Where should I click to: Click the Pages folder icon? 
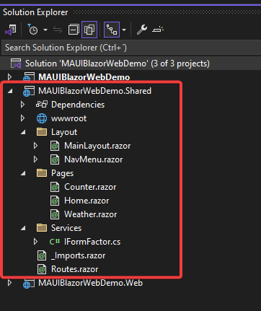42,173
